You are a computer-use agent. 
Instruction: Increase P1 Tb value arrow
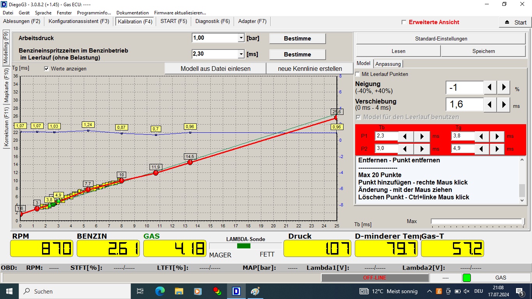pyautogui.click(x=422, y=136)
